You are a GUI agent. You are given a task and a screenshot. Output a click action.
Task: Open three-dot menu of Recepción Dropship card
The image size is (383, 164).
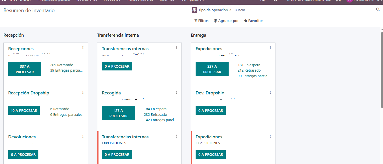coord(83,92)
